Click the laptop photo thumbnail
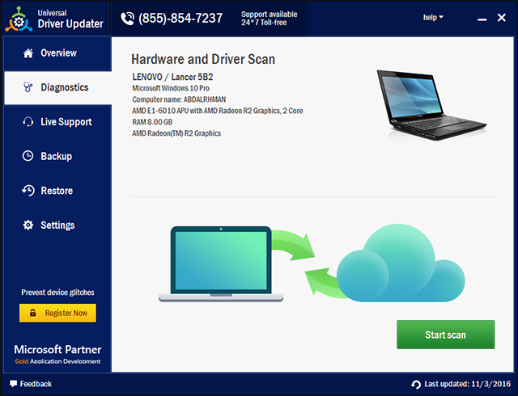The width and height of the screenshot is (518, 396). 431,105
